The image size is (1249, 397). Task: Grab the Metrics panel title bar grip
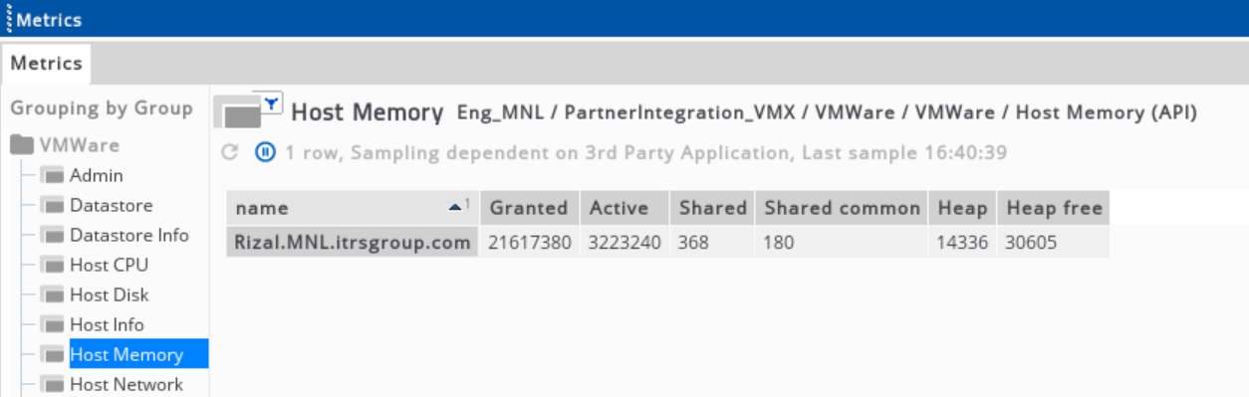[9, 19]
